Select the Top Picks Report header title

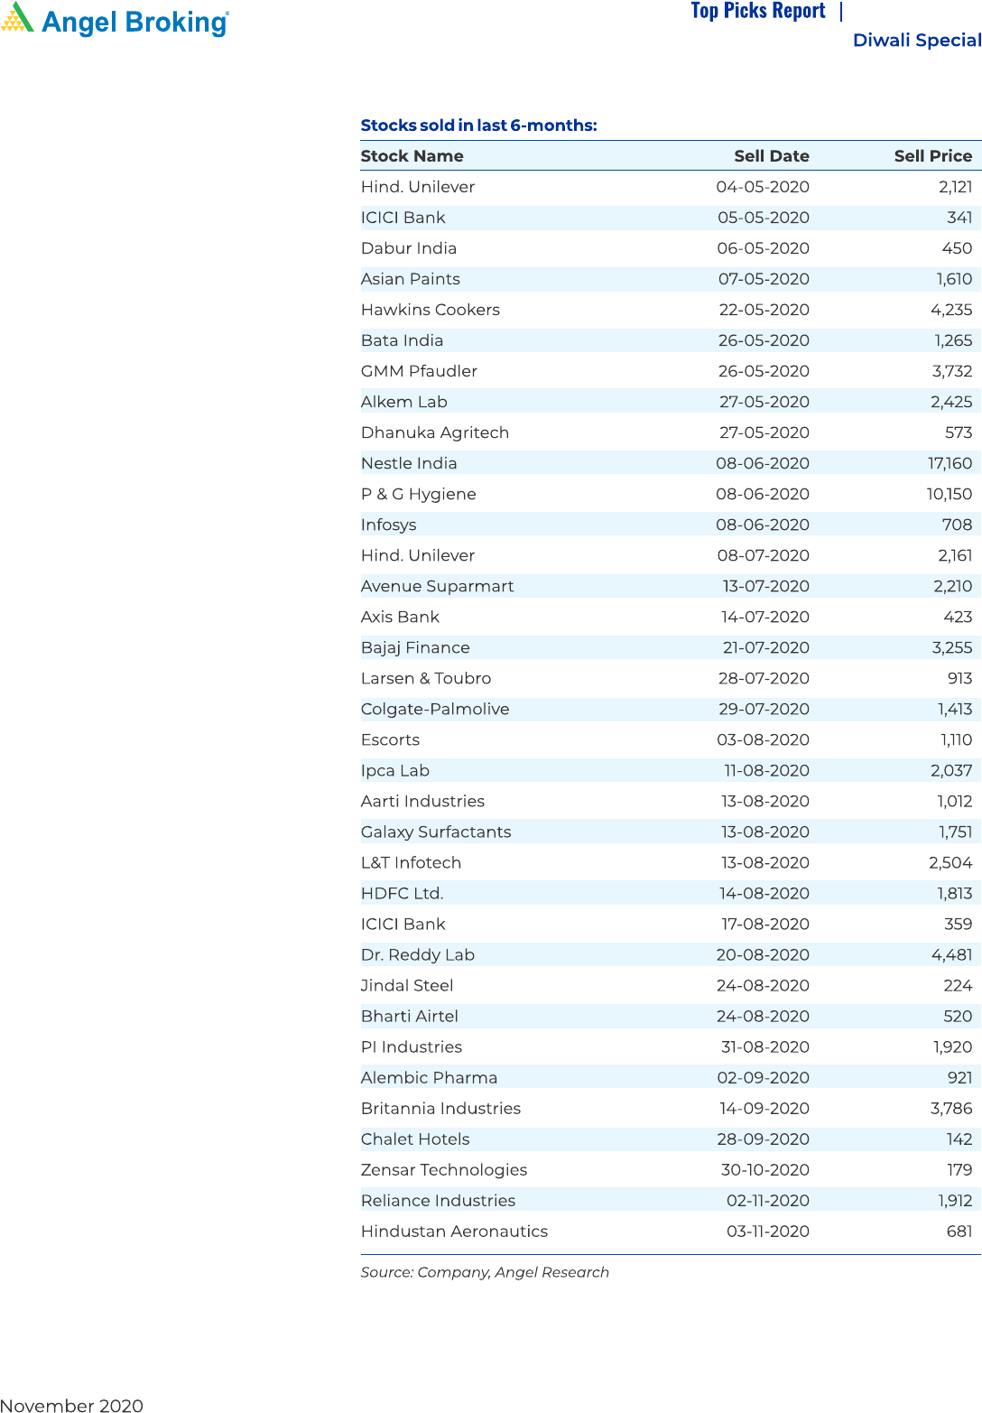pyautogui.click(x=758, y=11)
